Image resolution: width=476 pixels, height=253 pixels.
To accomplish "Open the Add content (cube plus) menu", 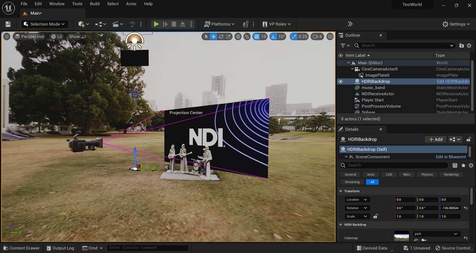I will coord(84,24).
